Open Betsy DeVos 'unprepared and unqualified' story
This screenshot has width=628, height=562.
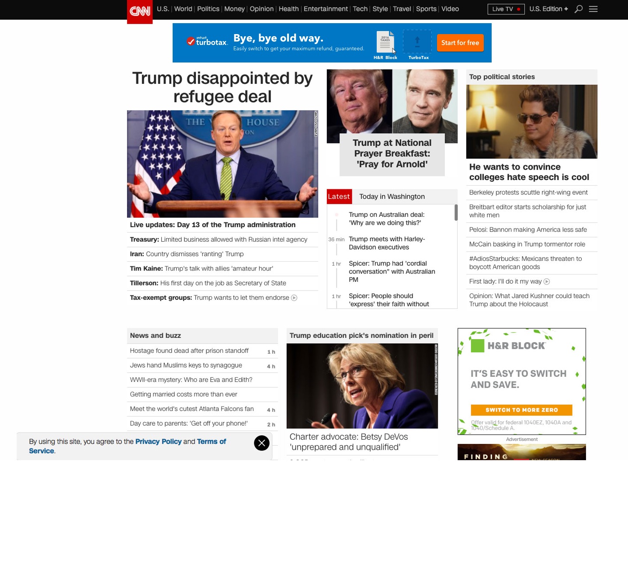pyautogui.click(x=349, y=442)
